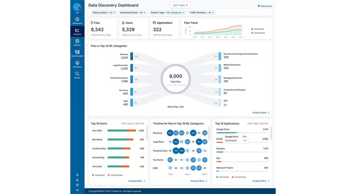Click the Files card document icon
This screenshot has width=346, height=194.
92,23
